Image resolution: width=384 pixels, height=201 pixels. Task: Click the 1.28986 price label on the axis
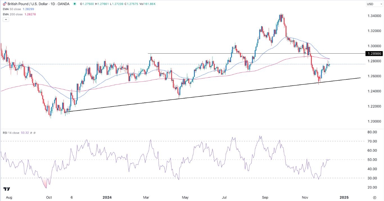pyautogui.click(x=374, y=53)
